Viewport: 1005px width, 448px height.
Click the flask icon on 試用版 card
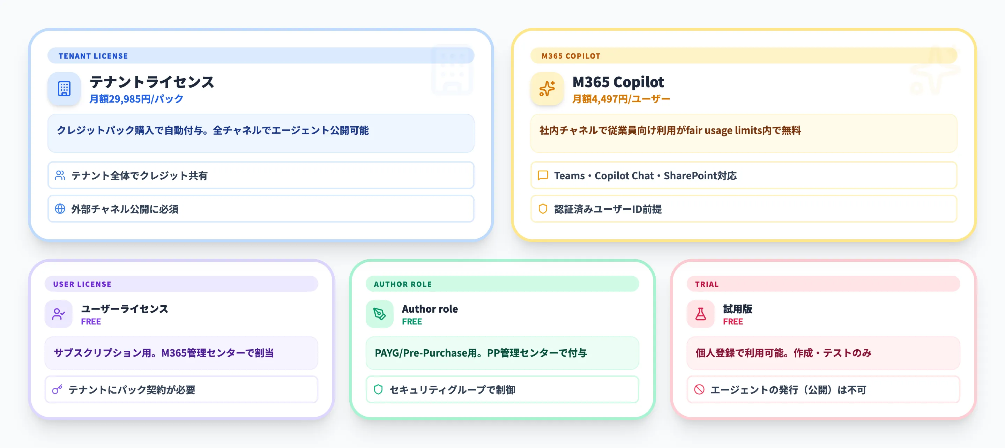700,314
